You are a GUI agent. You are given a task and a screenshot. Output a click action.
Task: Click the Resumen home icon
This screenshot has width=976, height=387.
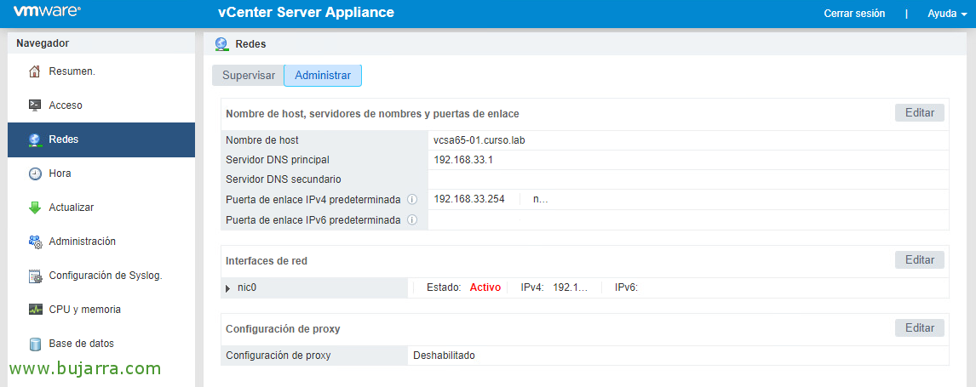click(x=35, y=71)
